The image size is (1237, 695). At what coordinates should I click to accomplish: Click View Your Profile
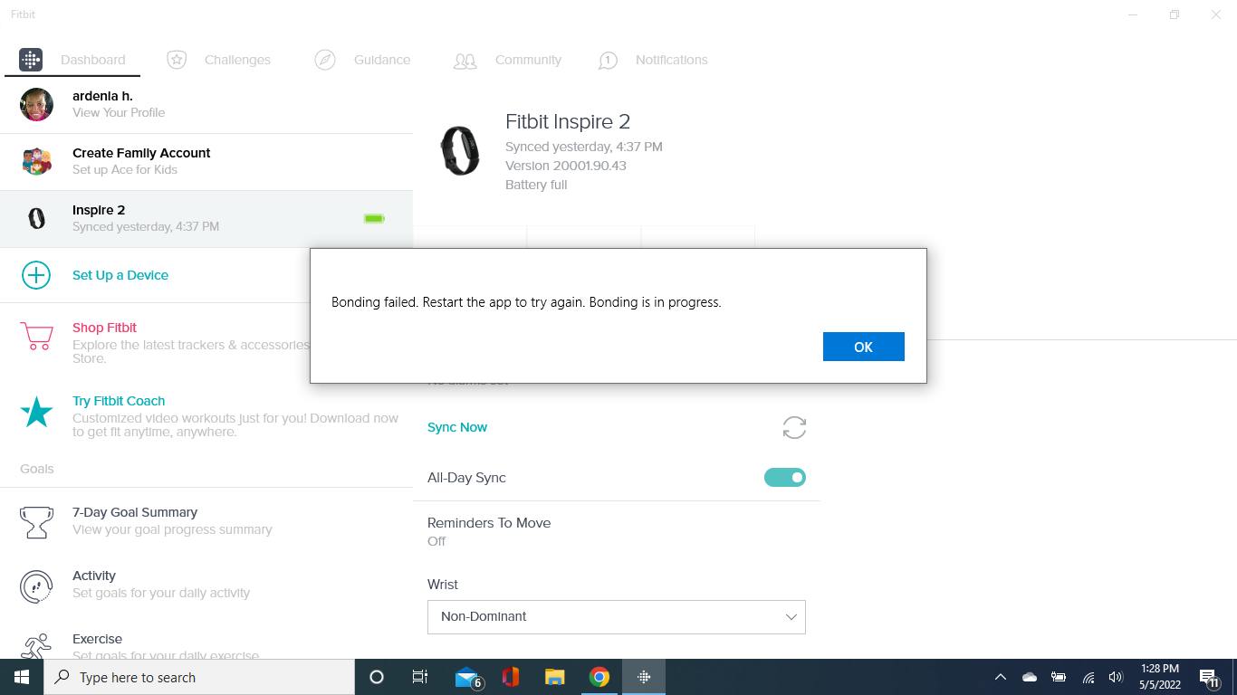pyautogui.click(x=119, y=112)
